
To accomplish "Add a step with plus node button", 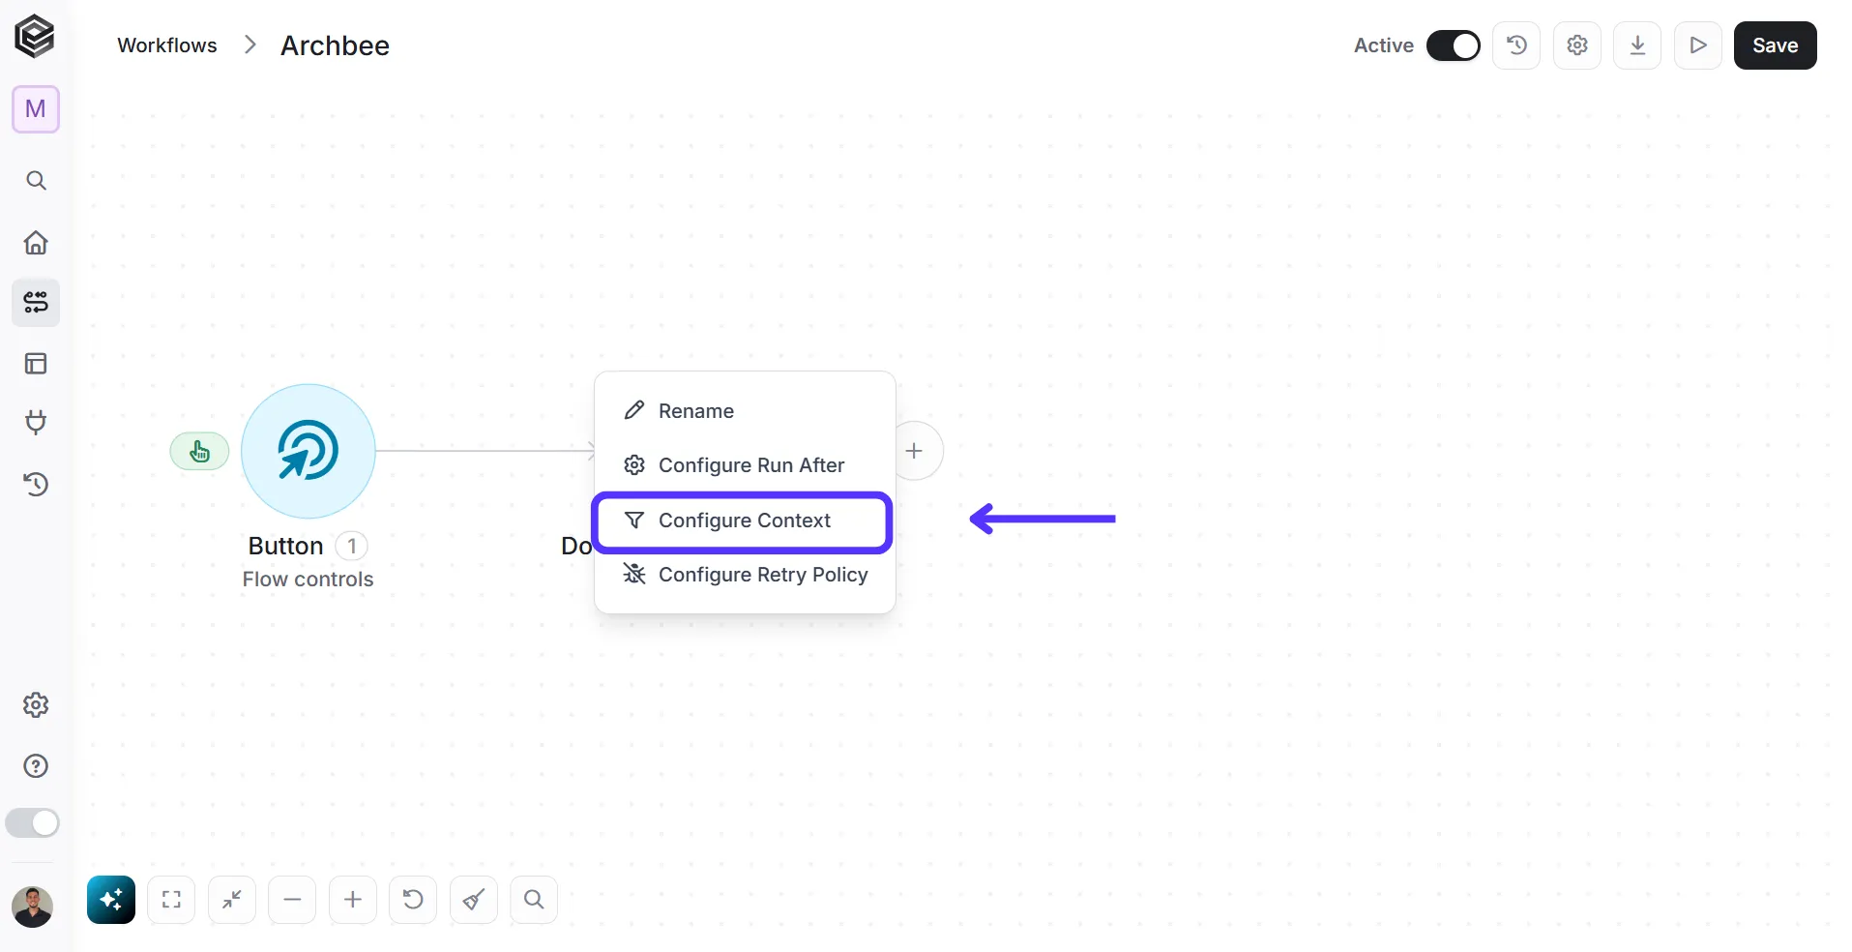I will [915, 451].
